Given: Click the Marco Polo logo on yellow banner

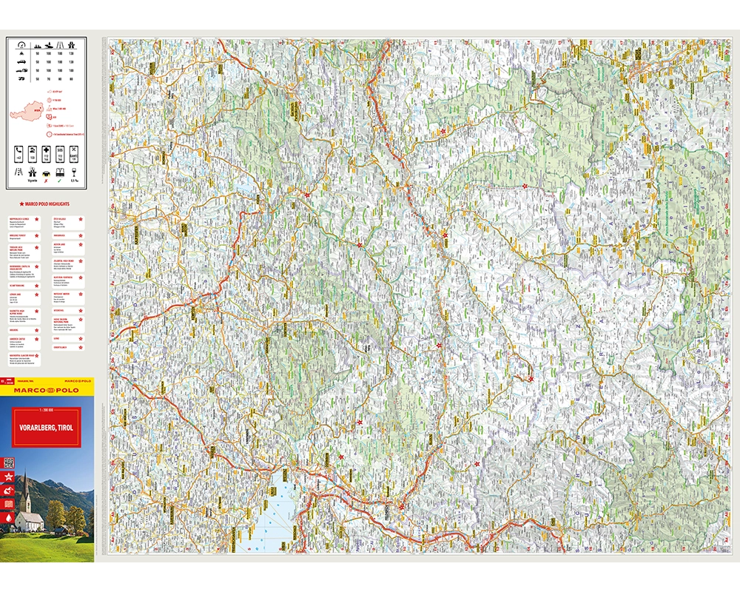Looking at the screenshot, I should 46,389.
